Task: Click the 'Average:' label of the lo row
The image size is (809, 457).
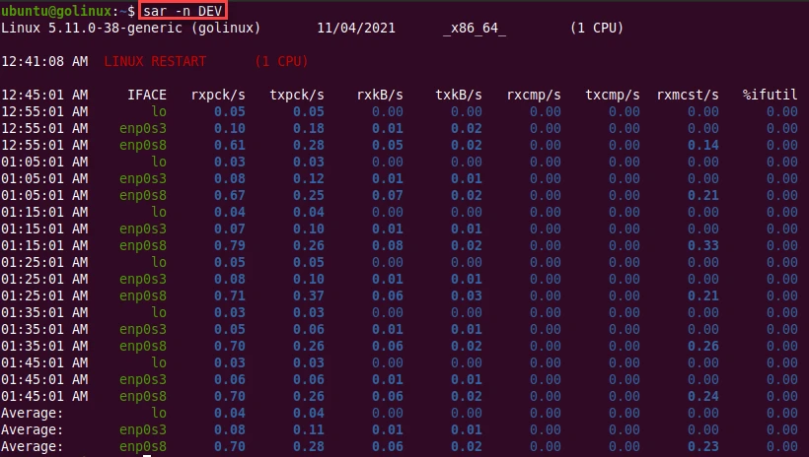Action: tap(32, 413)
